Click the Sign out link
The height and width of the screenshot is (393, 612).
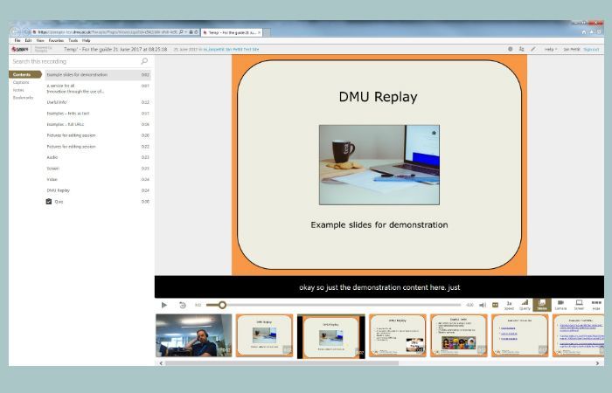click(x=591, y=50)
